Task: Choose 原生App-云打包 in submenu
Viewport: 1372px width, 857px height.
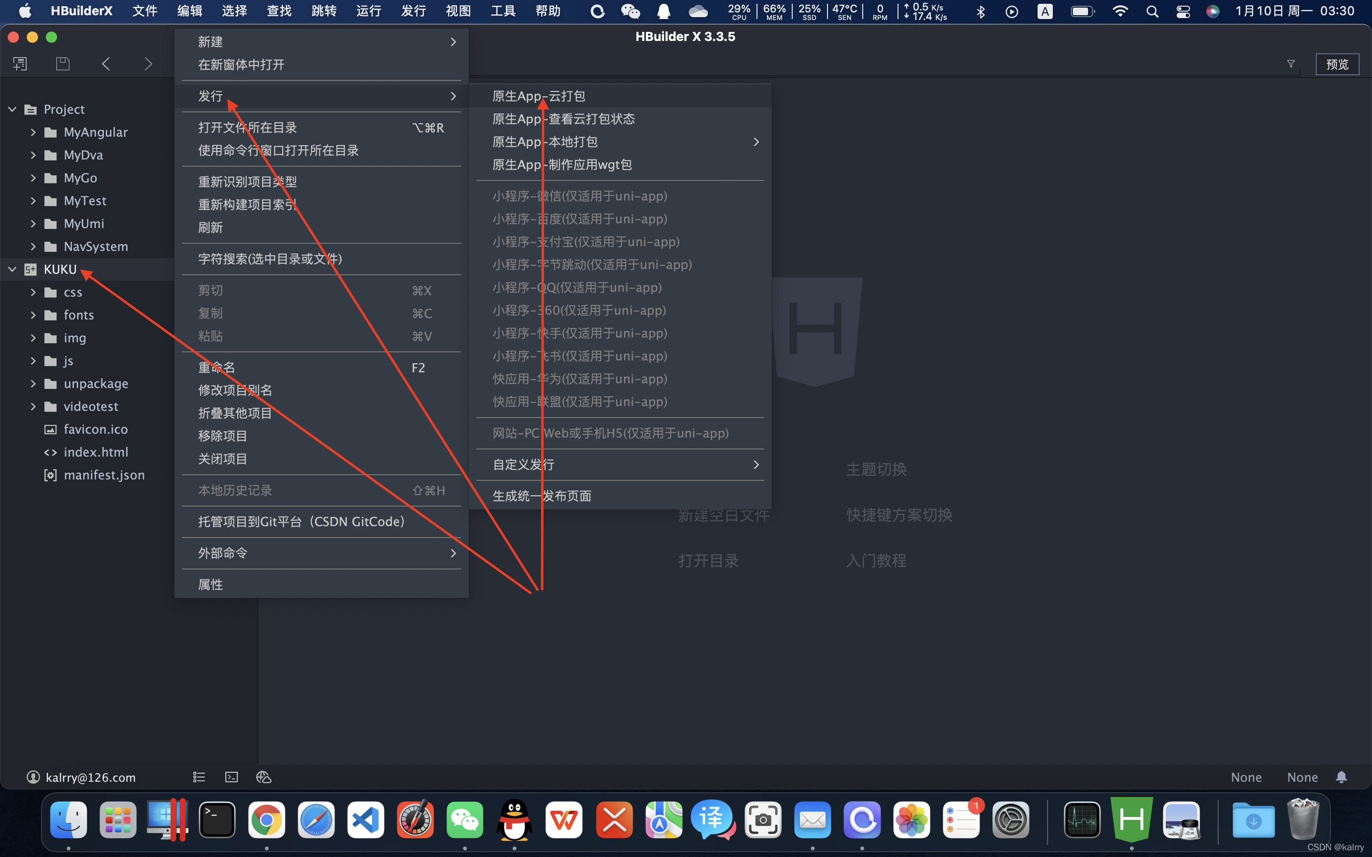Action: point(620,96)
